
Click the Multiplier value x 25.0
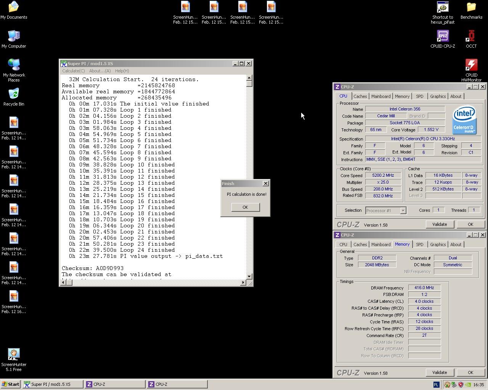383,182
